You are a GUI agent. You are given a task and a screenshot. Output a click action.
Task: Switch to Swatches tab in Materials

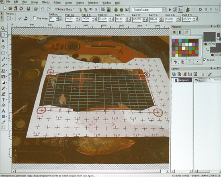tap(187, 32)
